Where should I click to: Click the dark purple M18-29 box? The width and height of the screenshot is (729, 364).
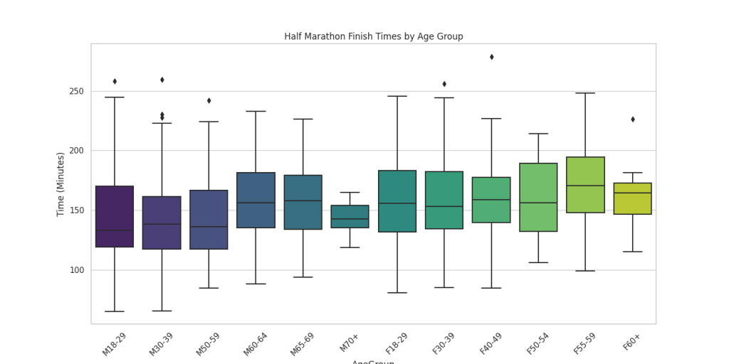(x=115, y=216)
